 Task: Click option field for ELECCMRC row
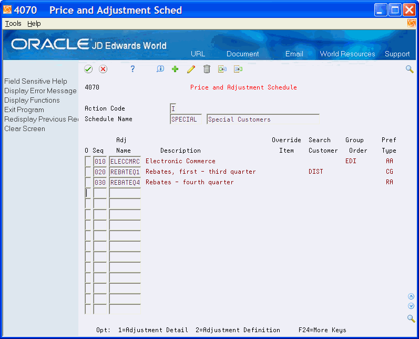(88, 161)
